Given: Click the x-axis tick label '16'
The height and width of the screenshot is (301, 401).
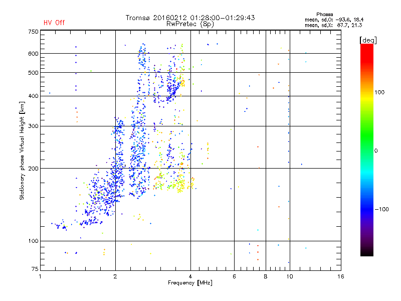Looking at the screenshot, I should 341,276.
